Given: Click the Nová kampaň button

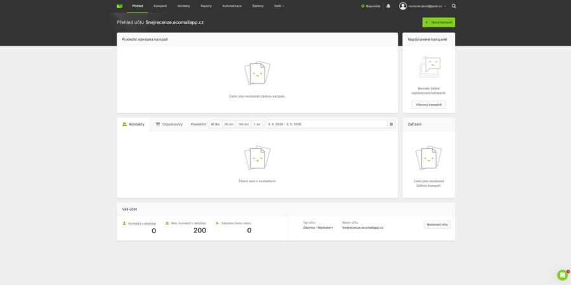Looking at the screenshot, I should point(438,22).
